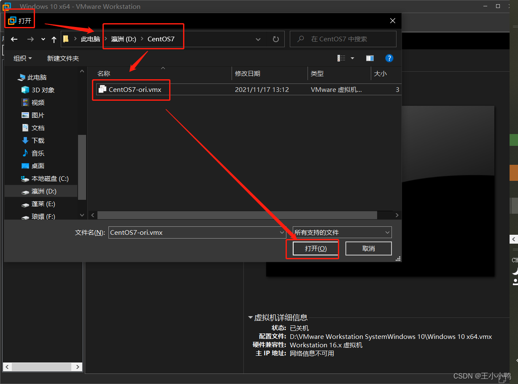The image size is (518, 384).
Task: Select 桌面 folder in sidebar
Action: (33, 166)
